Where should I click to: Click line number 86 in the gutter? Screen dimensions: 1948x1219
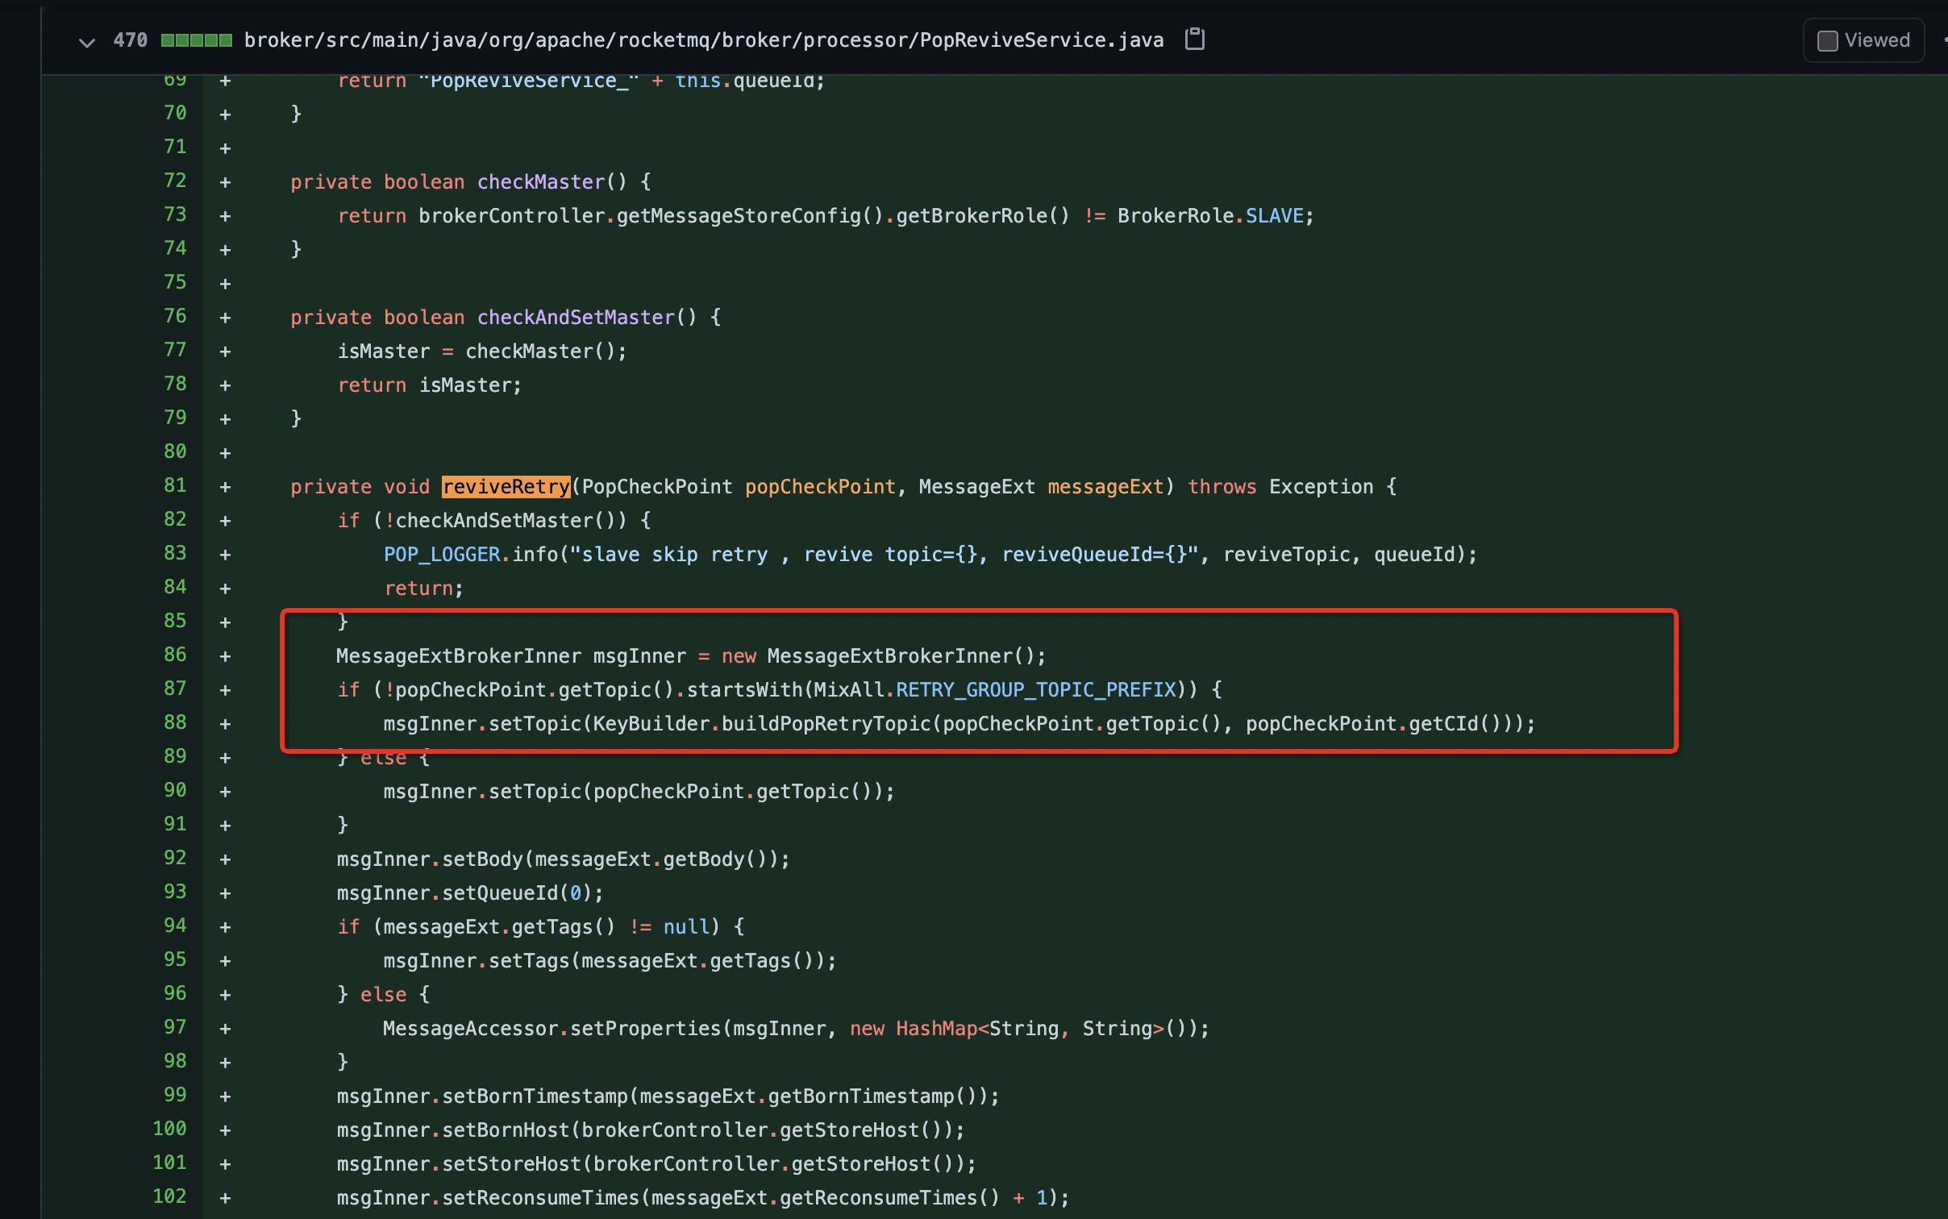click(x=174, y=655)
